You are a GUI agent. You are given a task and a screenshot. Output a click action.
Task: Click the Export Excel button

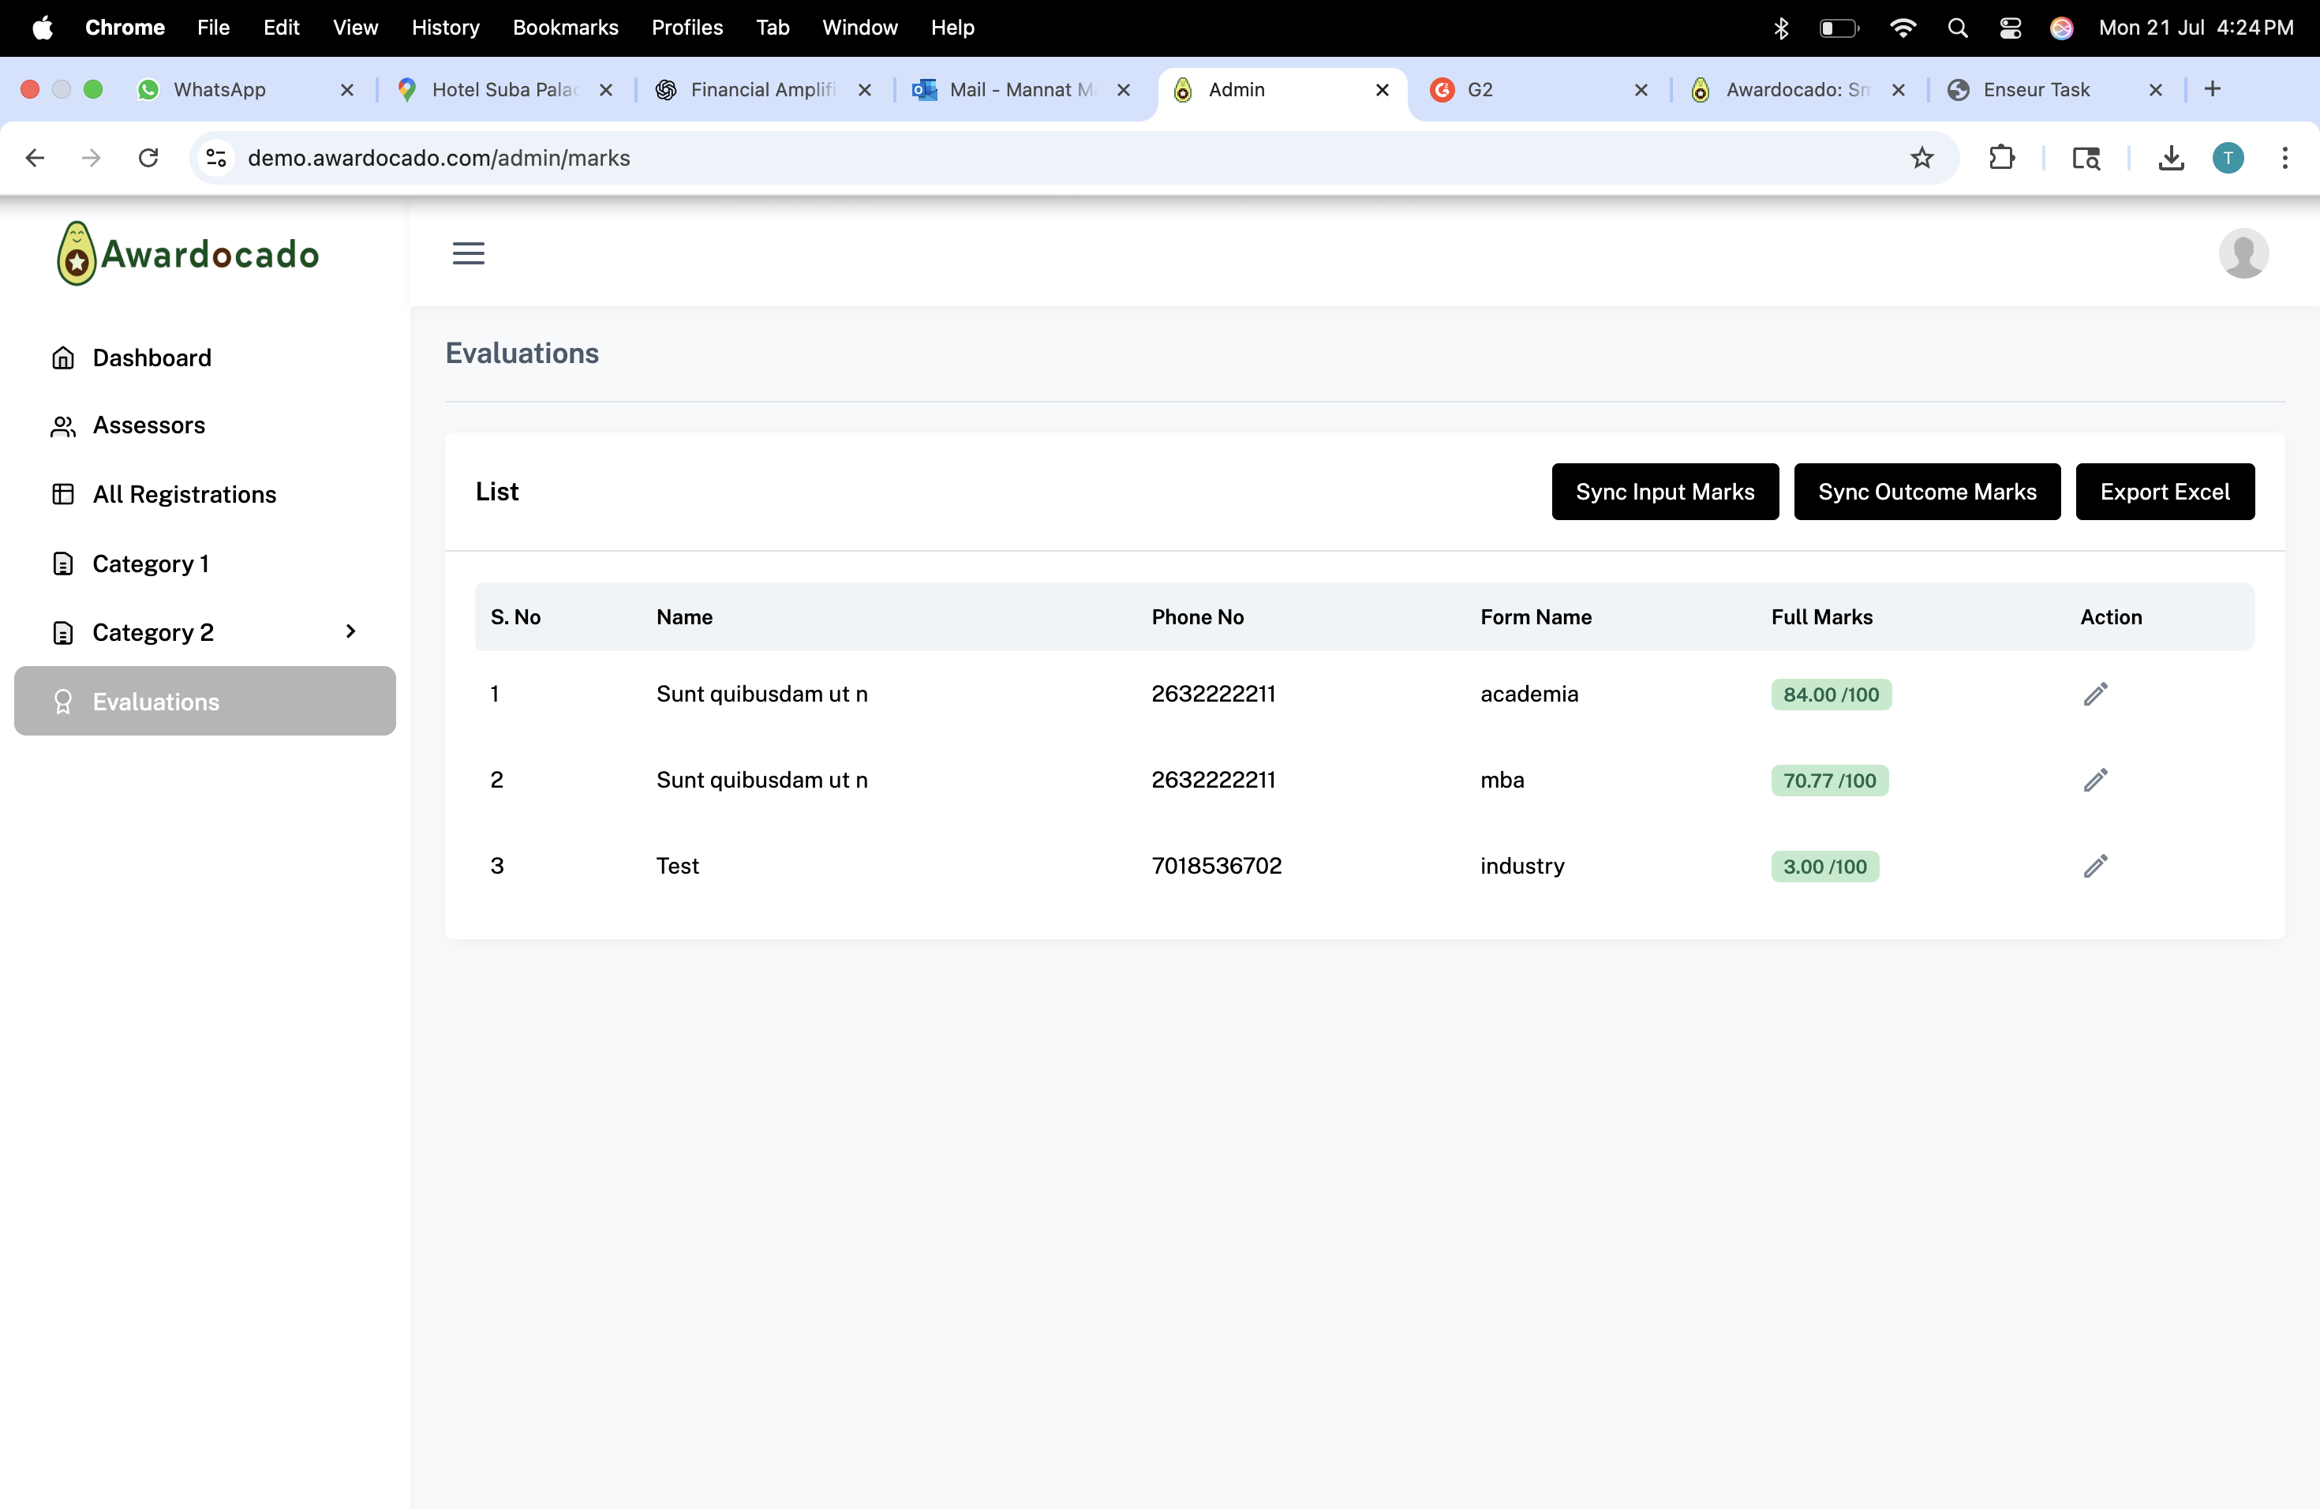coord(2164,492)
